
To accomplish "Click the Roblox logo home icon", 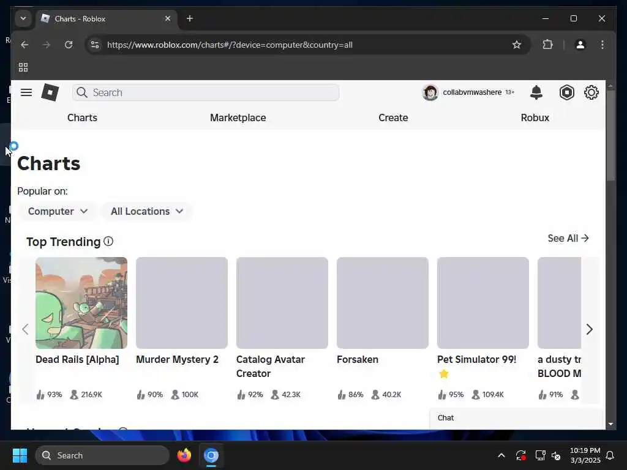I will pos(50,92).
